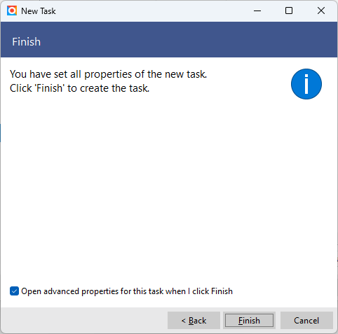Viewport: 338px width, 334px height.
Task: Click the white 'i' inside the info circle
Action: (306, 84)
